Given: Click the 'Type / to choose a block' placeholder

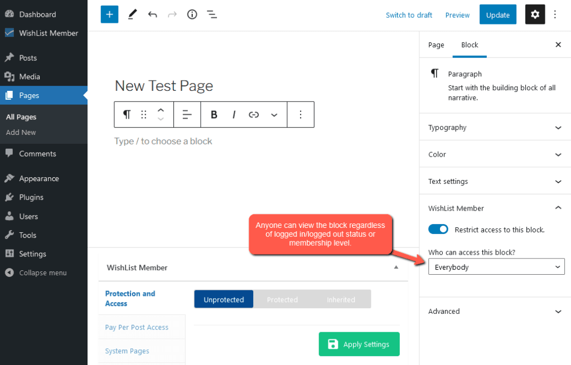Looking at the screenshot, I should 163,141.
